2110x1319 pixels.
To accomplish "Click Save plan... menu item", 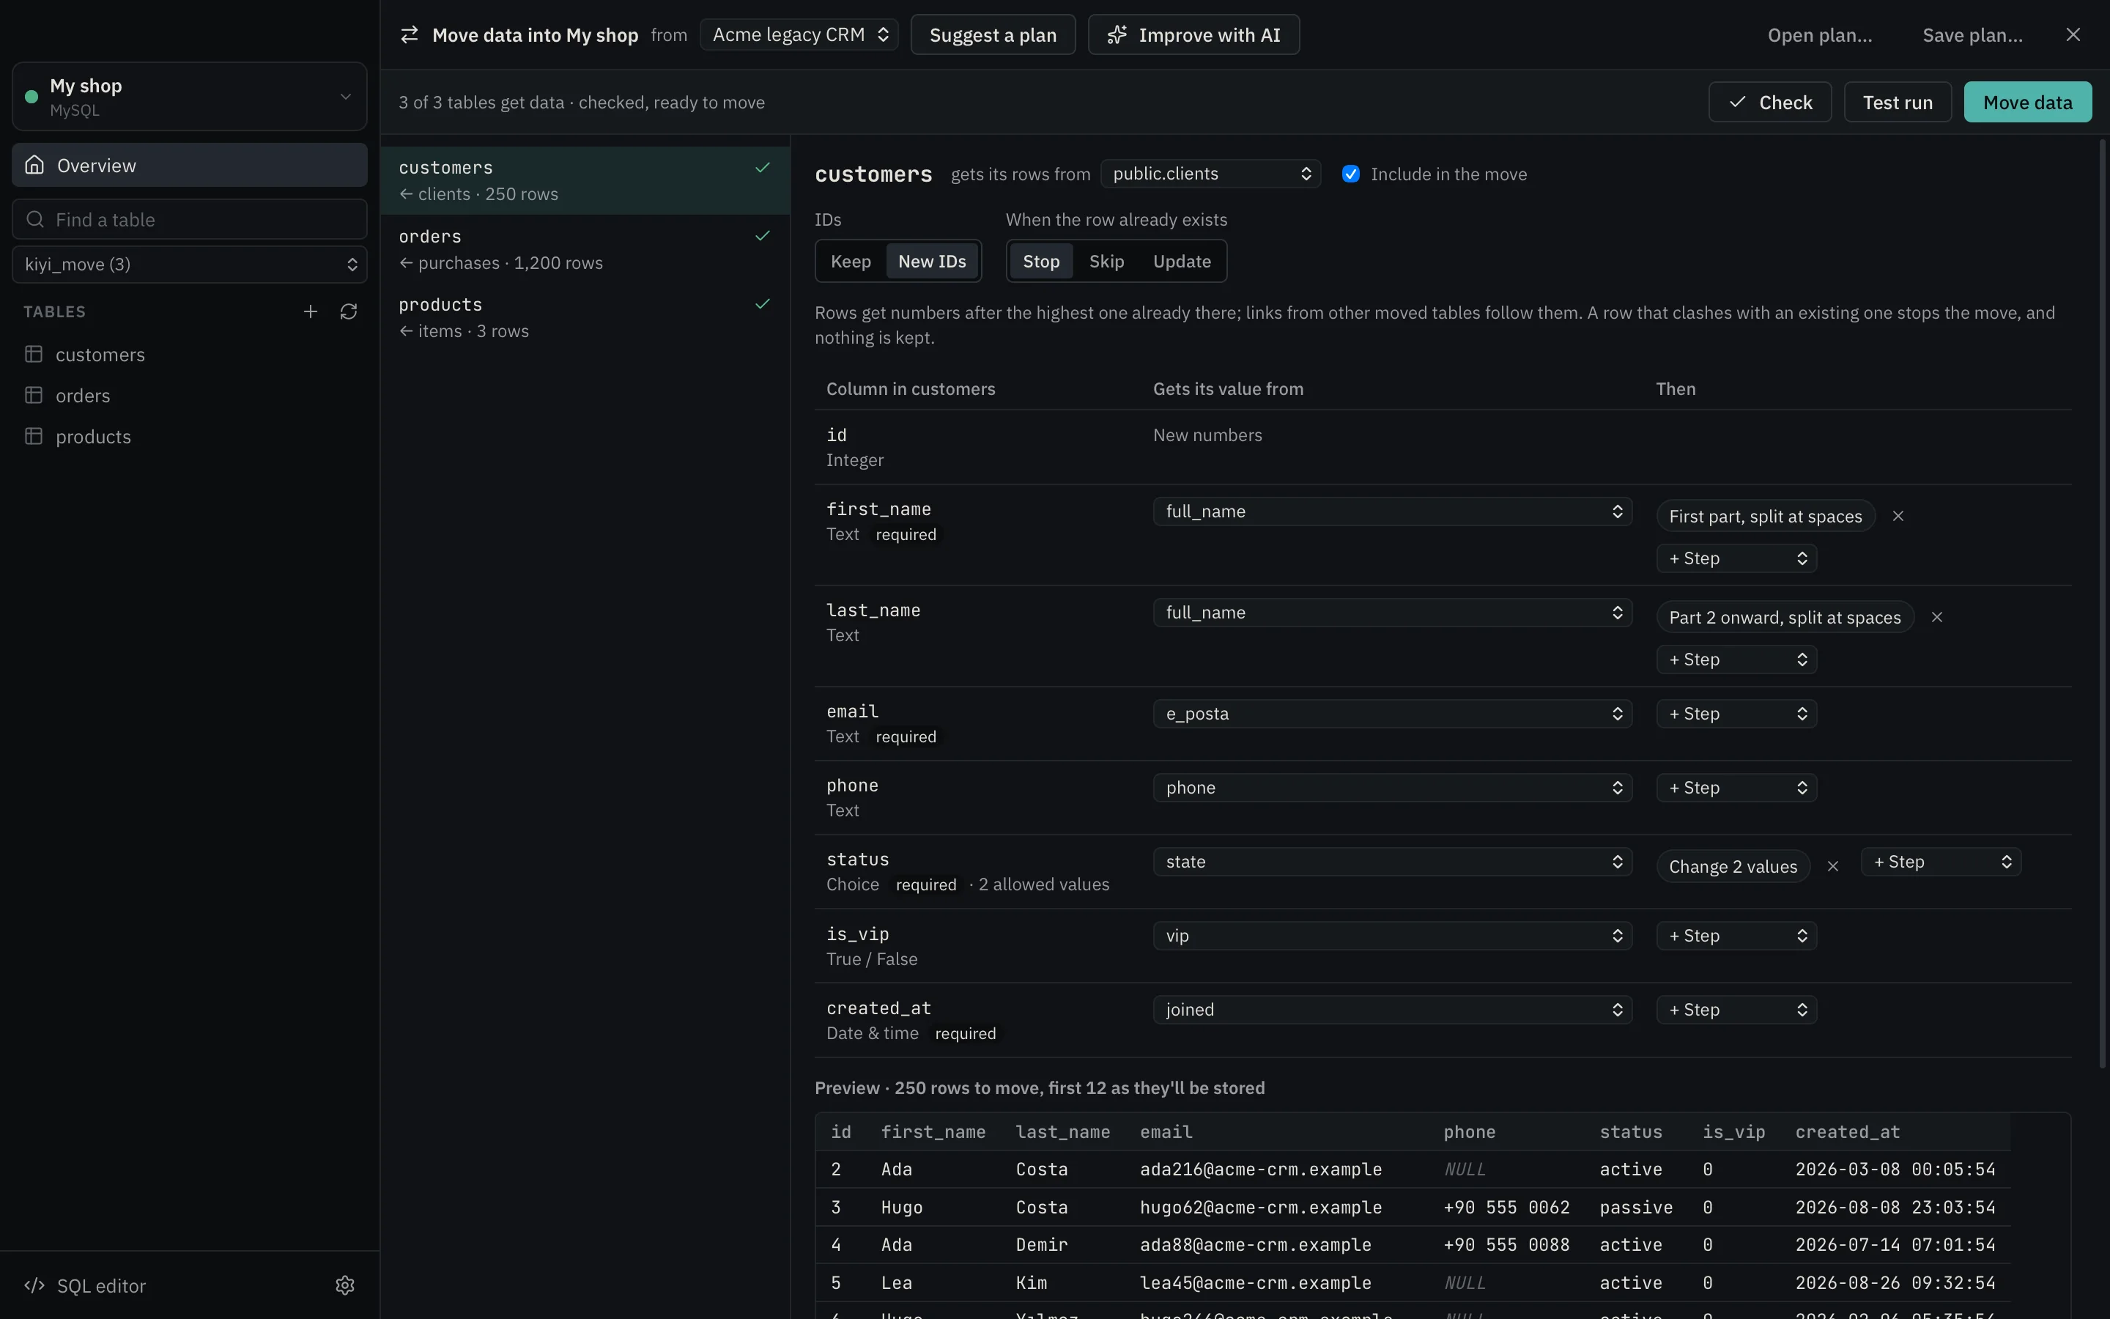I will [1972, 35].
